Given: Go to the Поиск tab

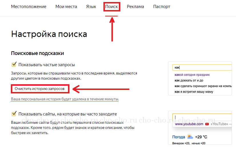Looking at the screenshot, I should pyautogui.click(x=111, y=7).
